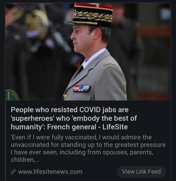Select the description line starting 'Even if I

point(81,137)
